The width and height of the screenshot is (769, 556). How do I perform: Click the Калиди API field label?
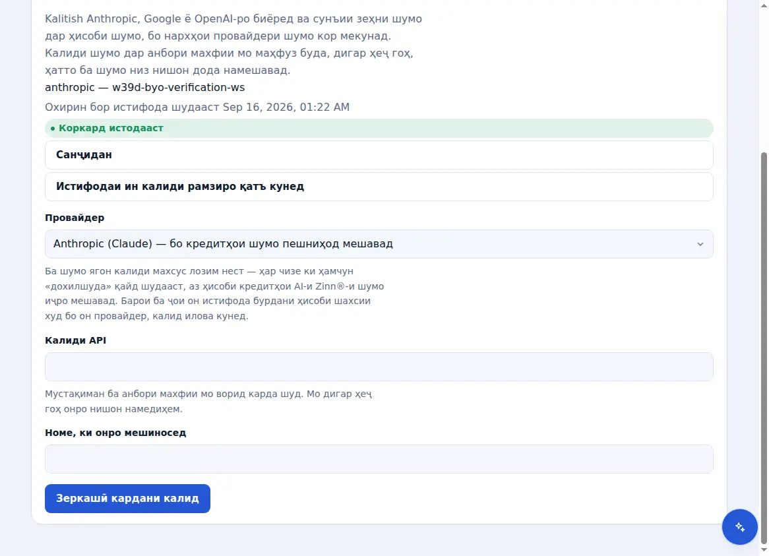(76, 340)
